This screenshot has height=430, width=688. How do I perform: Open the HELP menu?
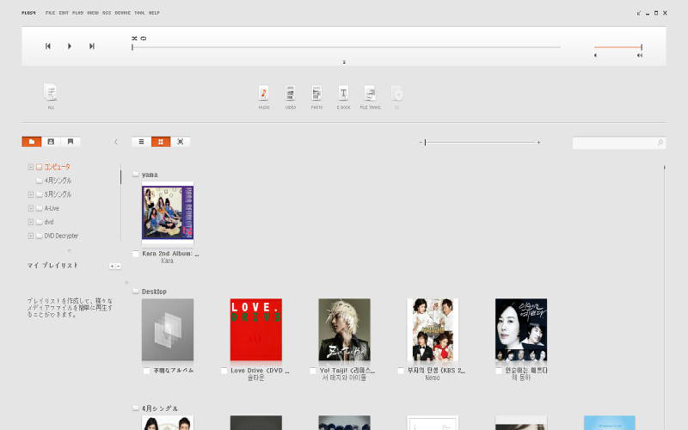(154, 13)
